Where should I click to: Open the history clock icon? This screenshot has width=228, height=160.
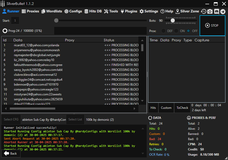[204, 11]
